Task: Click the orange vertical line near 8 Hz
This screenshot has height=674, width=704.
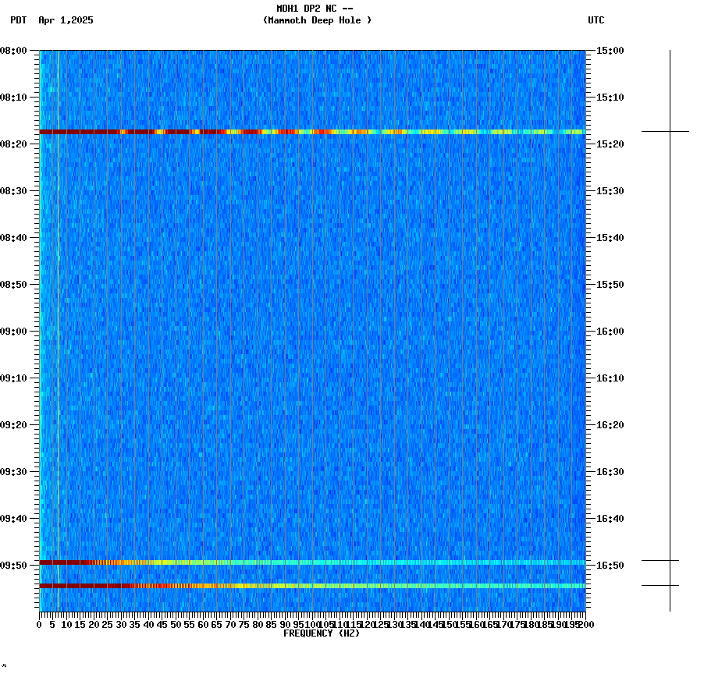Action: click(58, 312)
